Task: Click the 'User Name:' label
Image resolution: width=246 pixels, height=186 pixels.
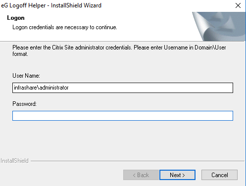Action: click(x=26, y=76)
